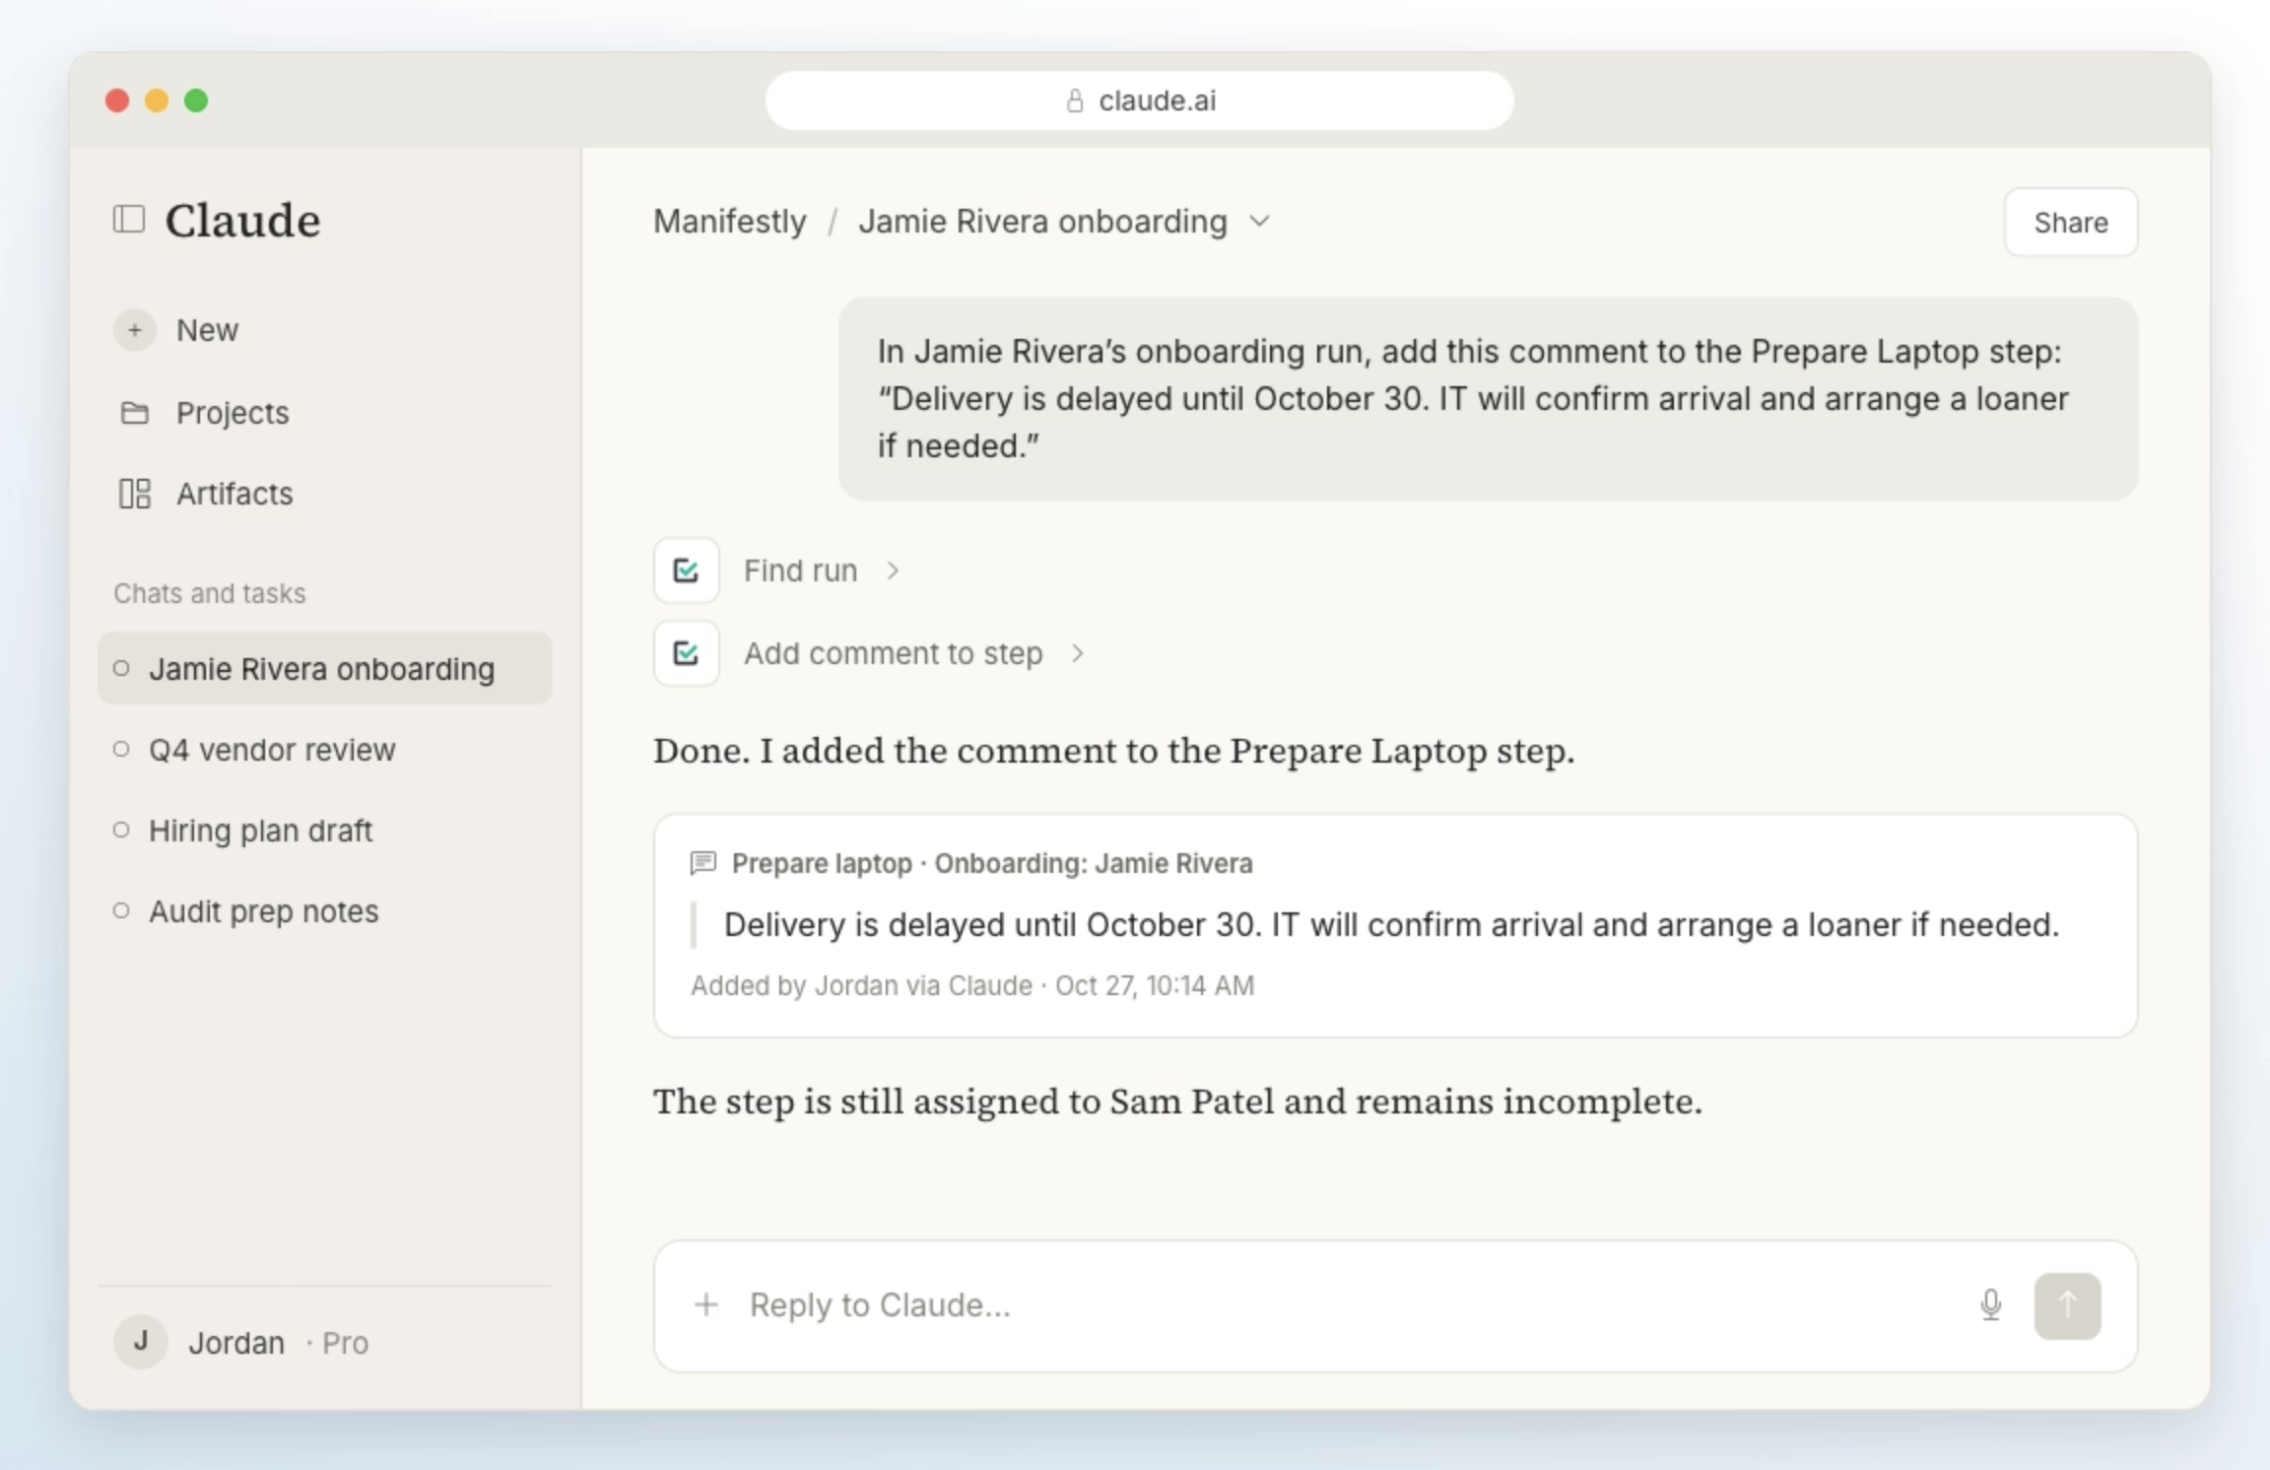Image resolution: width=2270 pixels, height=1470 pixels.
Task: Close the window with the red button
Action: coord(117,100)
